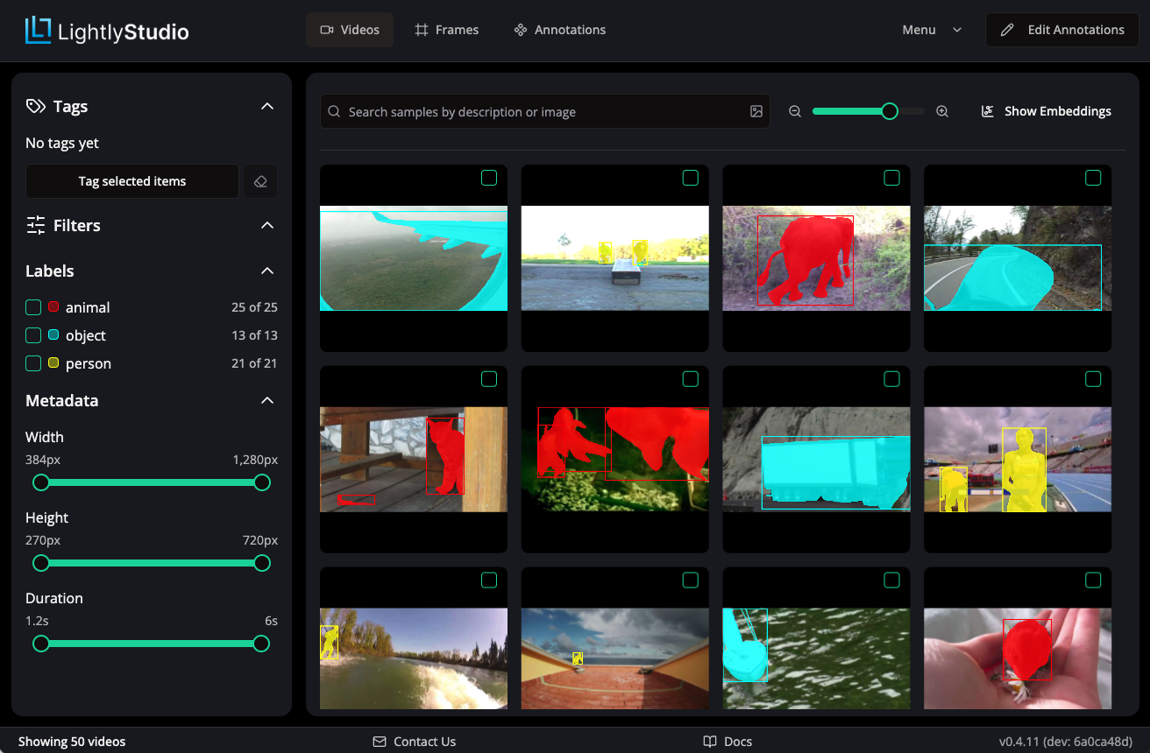Collapse the Tags panel
Viewport: 1150px width, 753px height.
[267, 106]
